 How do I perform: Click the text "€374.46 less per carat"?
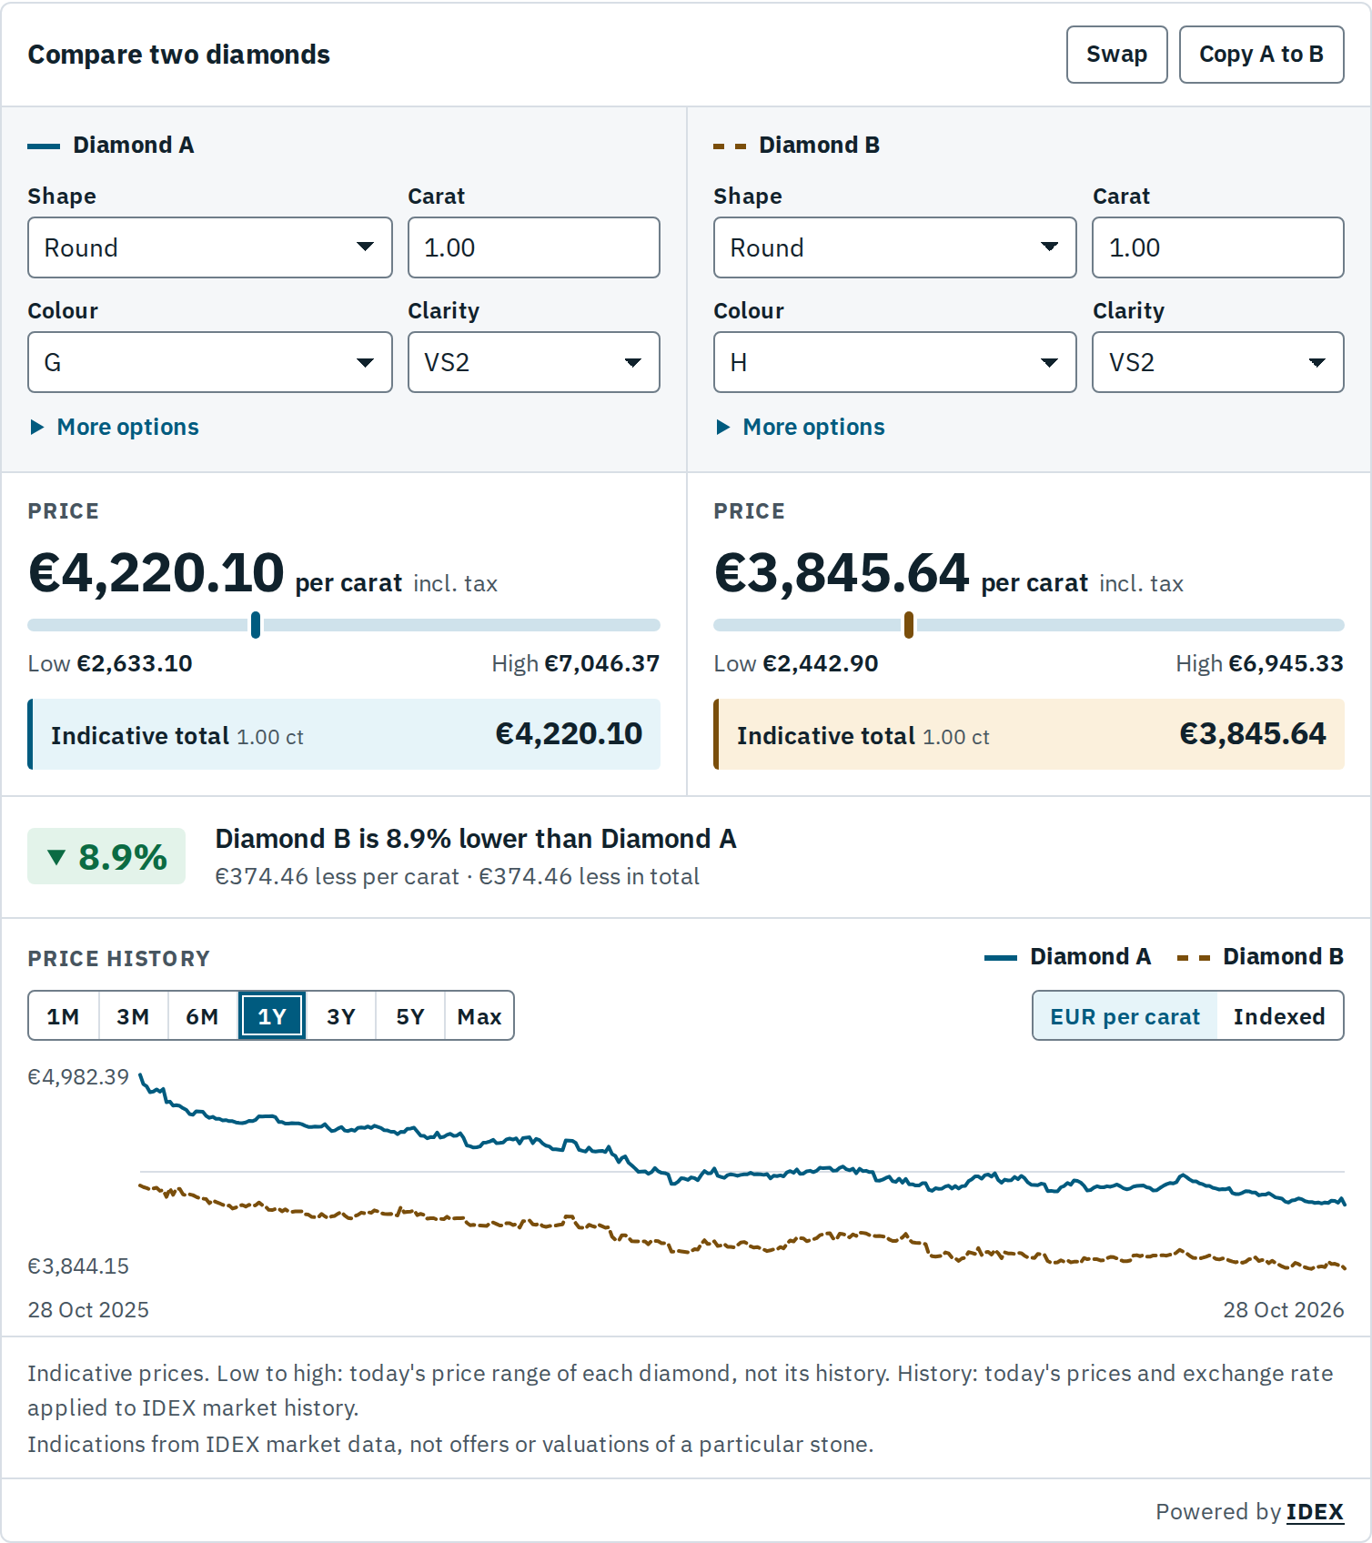(x=337, y=876)
